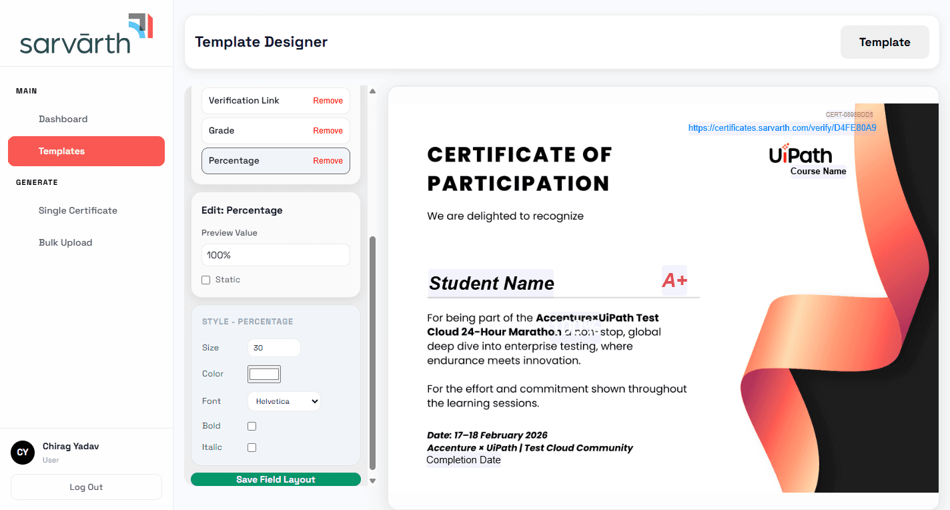950x510 pixels.
Task: Remove the Grade field
Action: [328, 131]
